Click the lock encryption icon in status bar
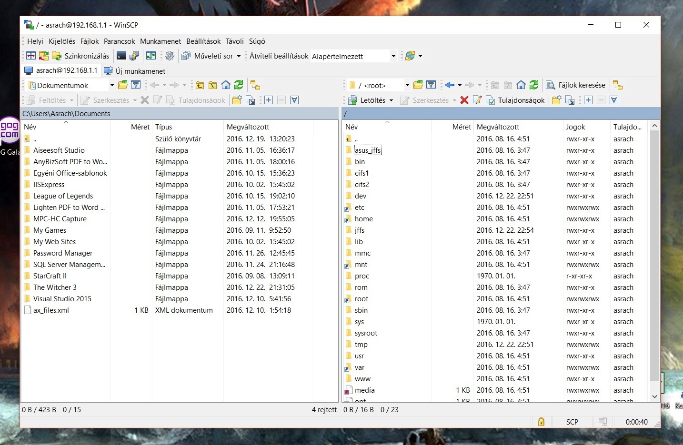 (x=541, y=422)
